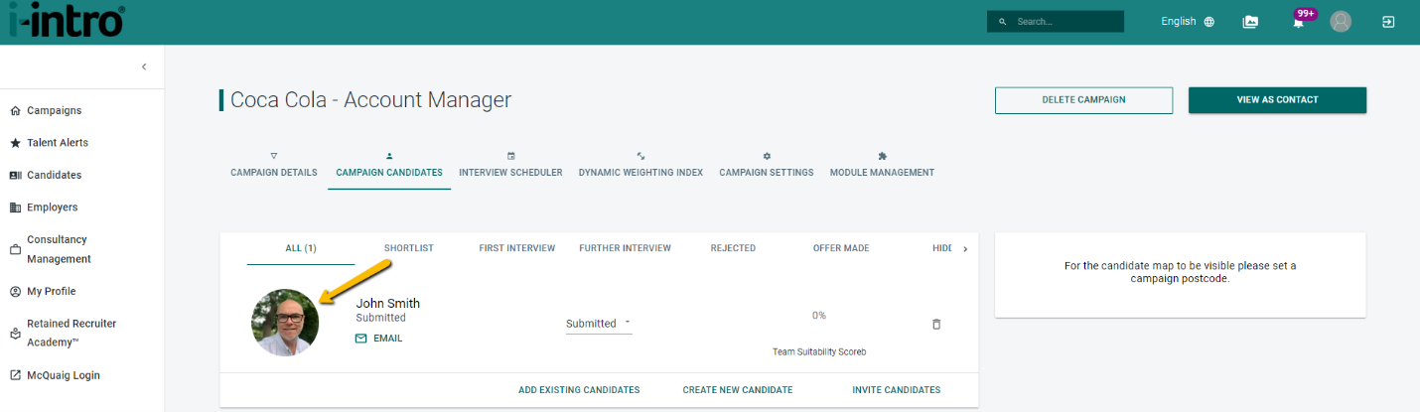1420x412 pixels.
Task: Click the Delete Campaign button
Action: pos(1083,100)
